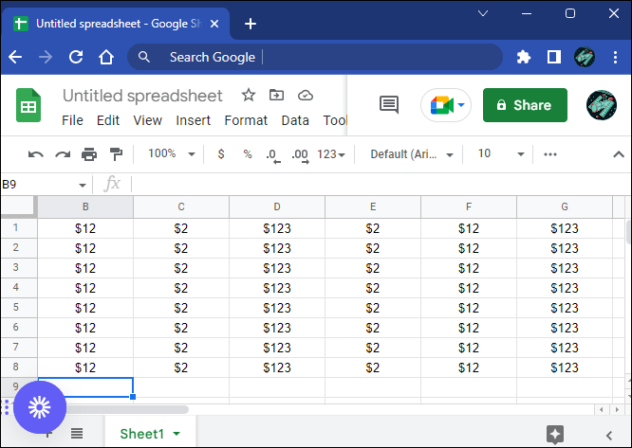Viewport: 632px width, 448px height.
Task: Select the column D header
Action: point(277,206)
